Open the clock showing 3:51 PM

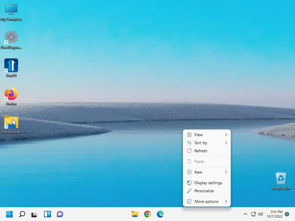(x=275, y=214)
